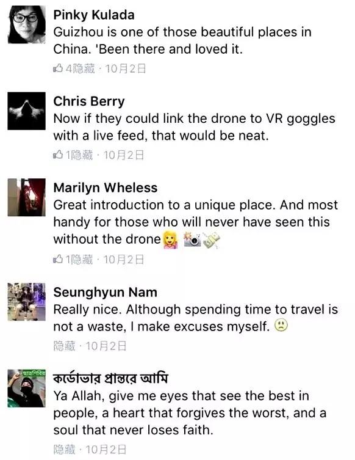Screen dimensions: 355x460
Task: Click the sad face emoji in Seunghyun's comment
Action: 281,326
